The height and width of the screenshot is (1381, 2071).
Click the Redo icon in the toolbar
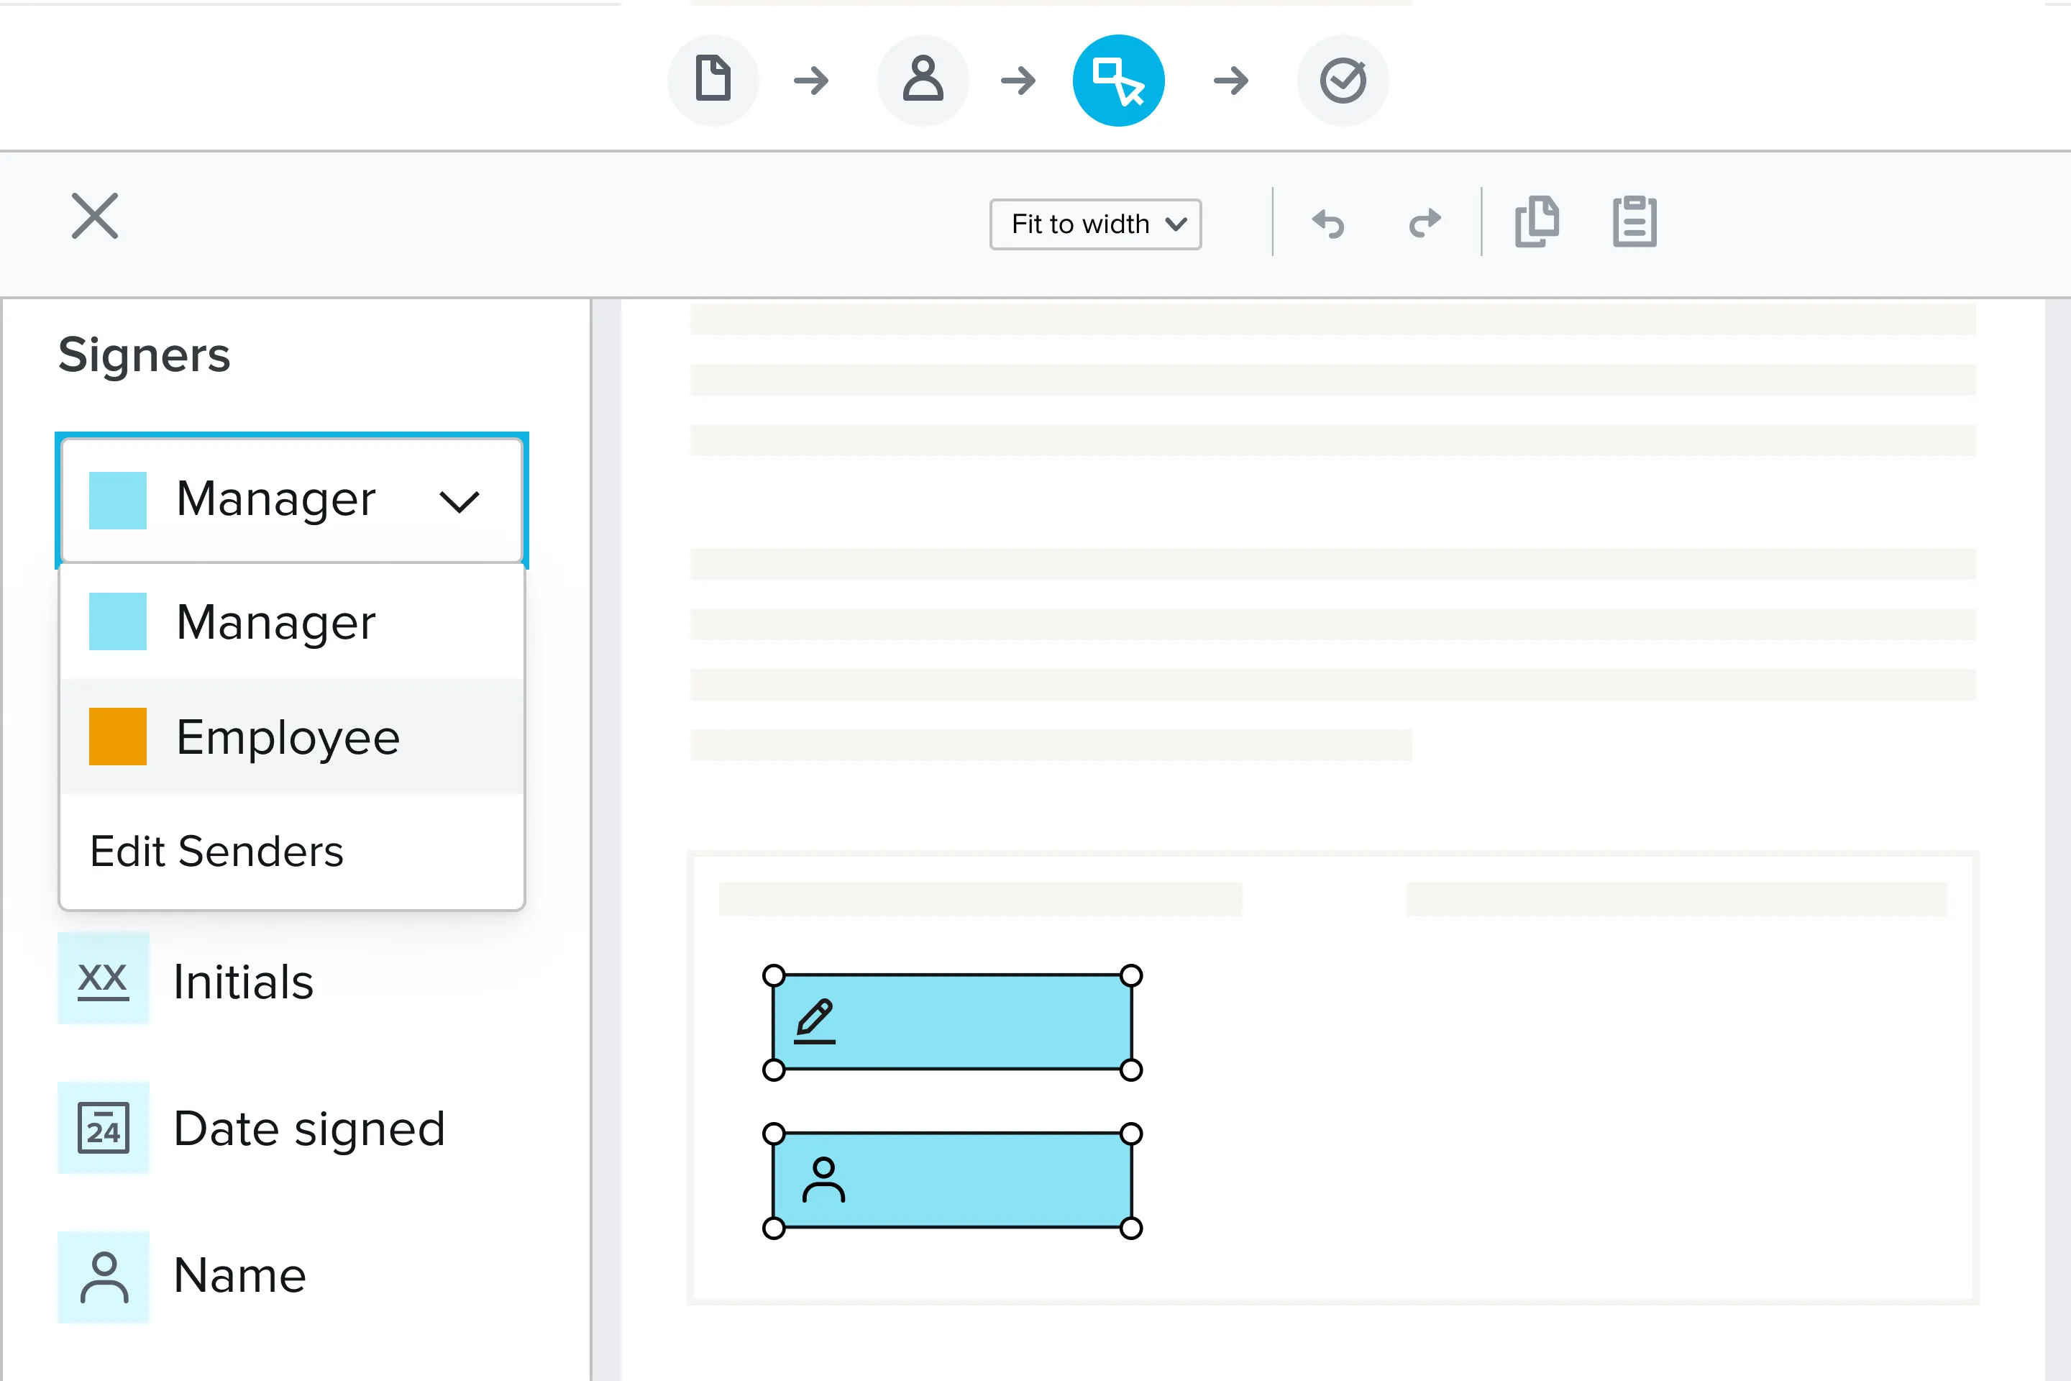click(1423, 222)
